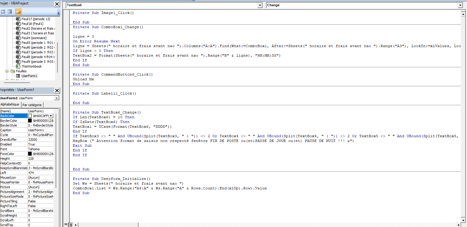The width and height of the screenshot is (467, 227).
Task: Open the TextBox6 object dropdown
Action: [x=260, y=5]
